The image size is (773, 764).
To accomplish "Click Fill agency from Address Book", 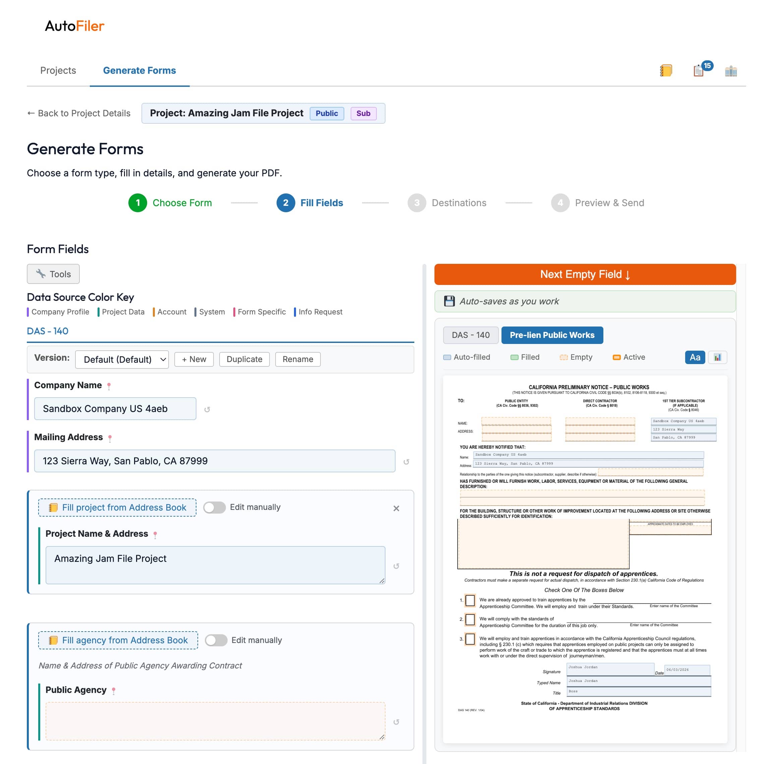I will [118, 640].
